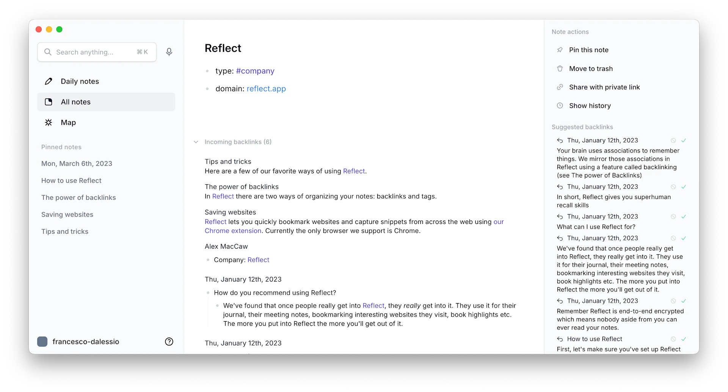728x392 pixels.
Task: Open the Map view in the sidebar
Action: 49,122
